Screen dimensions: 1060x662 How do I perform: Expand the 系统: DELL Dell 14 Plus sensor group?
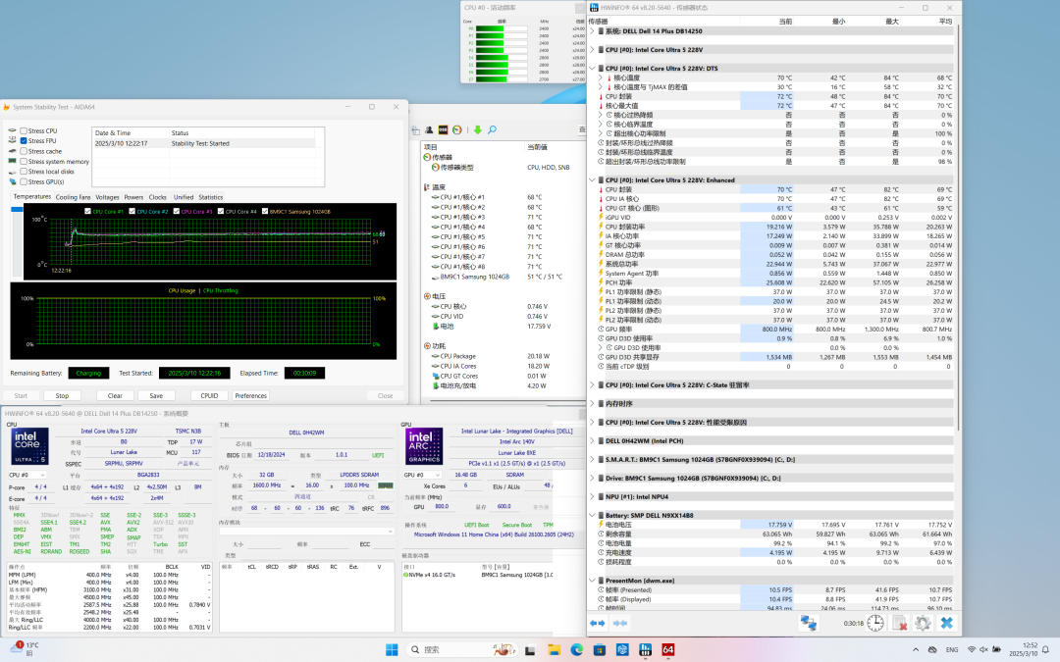[592, 31]
